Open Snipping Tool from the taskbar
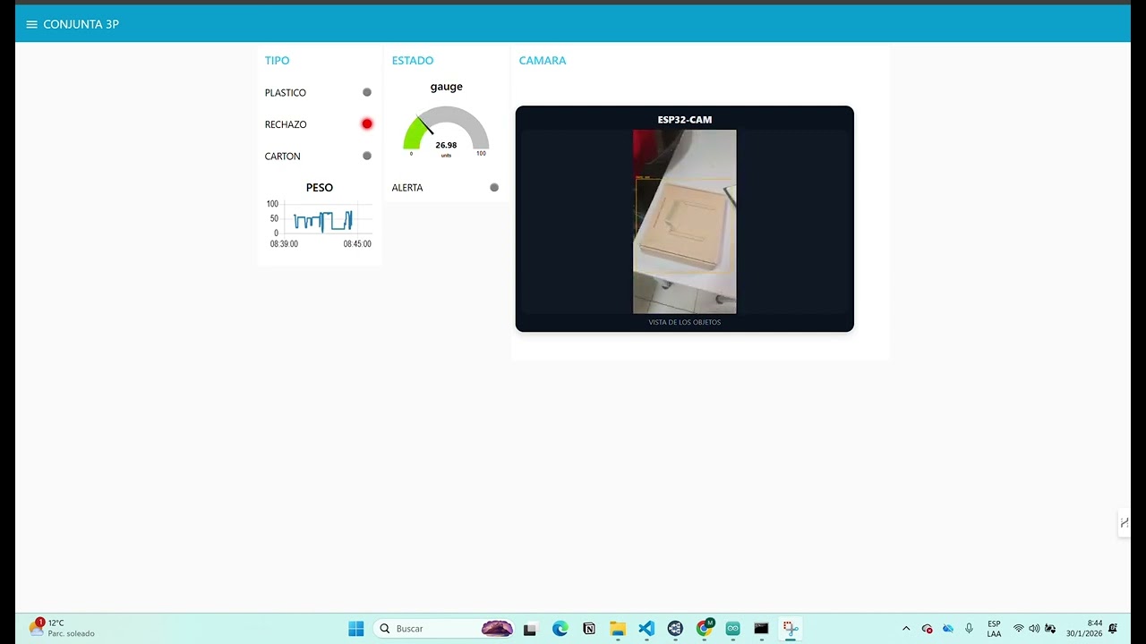Viewport: 1146px width, 644px height. [790, 629]
